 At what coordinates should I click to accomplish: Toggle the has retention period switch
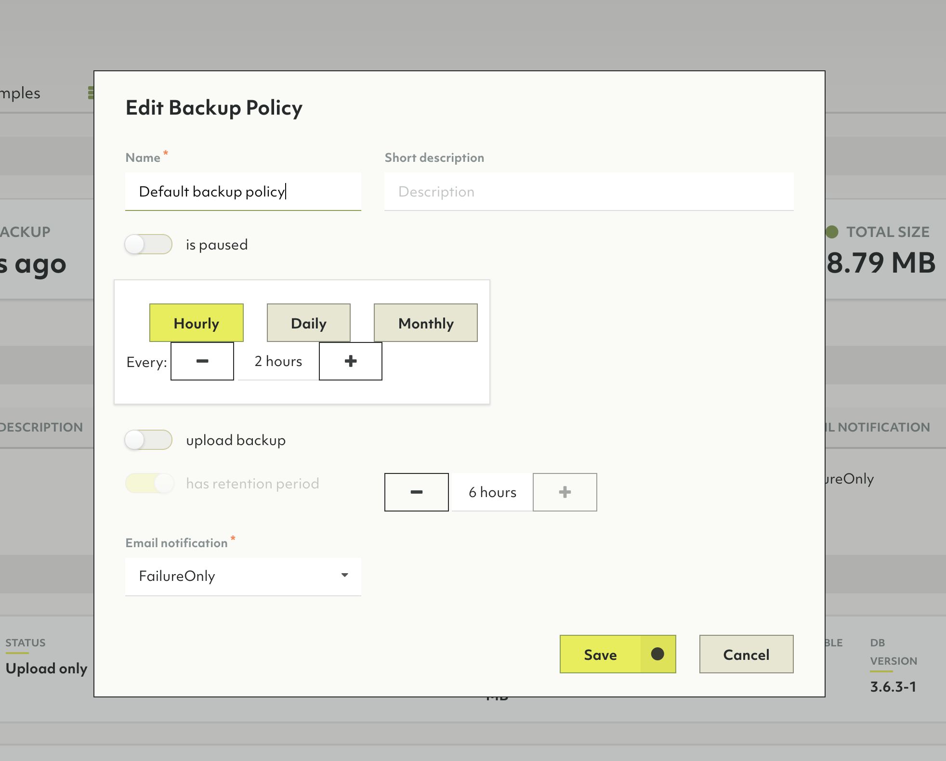149,483
